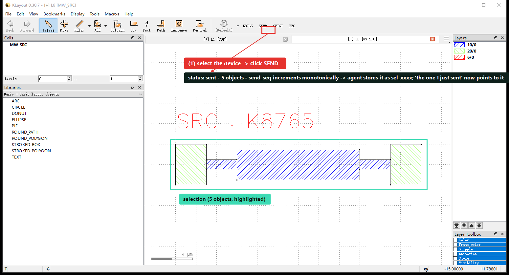Viewport: 509px width, 275px height.
Task: Open the File menu
Action: [x=9, y=14]
